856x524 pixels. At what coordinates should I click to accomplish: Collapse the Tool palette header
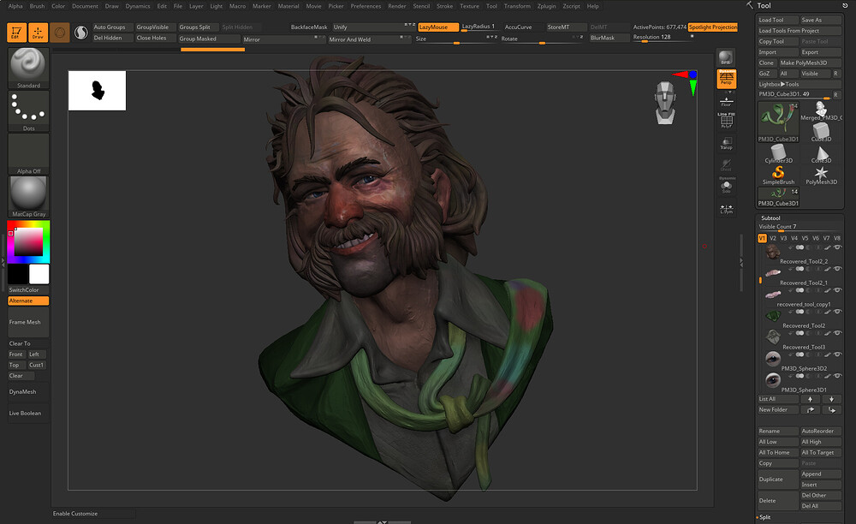tap(764, 5)
